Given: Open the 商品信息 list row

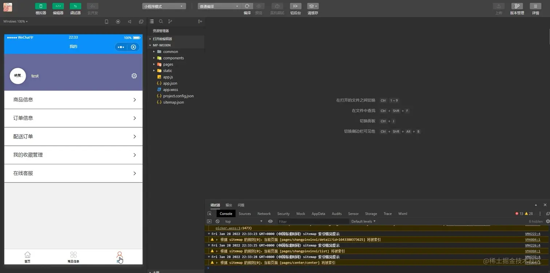Looking at the screenshot, I should click(x=73, y=100).
